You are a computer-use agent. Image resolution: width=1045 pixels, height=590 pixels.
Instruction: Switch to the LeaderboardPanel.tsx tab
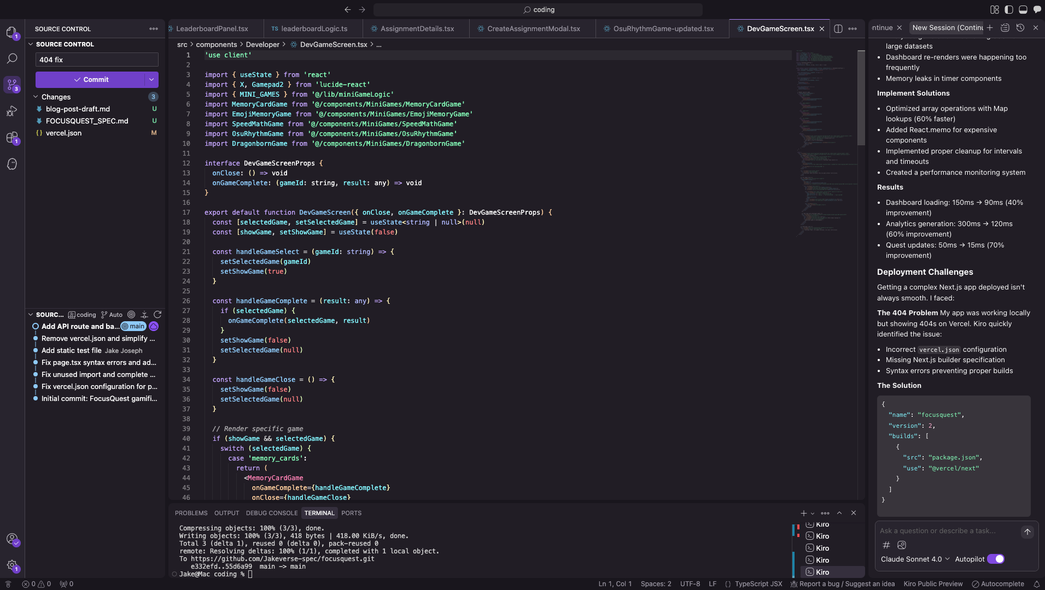[212, 29]
